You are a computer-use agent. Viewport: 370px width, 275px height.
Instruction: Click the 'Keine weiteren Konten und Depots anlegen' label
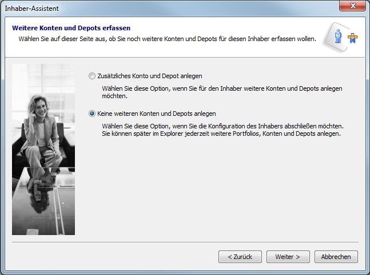[x=157, y=114]
